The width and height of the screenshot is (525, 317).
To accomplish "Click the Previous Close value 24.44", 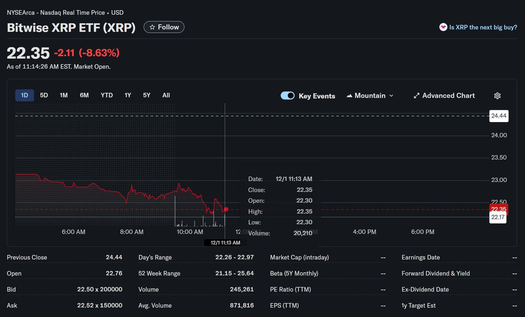I will pos(114,258).
